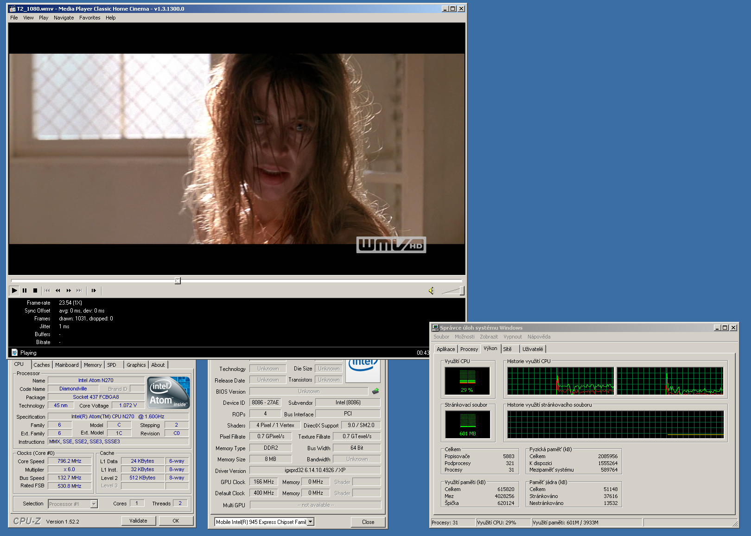Open the Nápověda menu in Task Manager
Image resolution: width=751 pixels, height=536 pixels.
[539, 337]
